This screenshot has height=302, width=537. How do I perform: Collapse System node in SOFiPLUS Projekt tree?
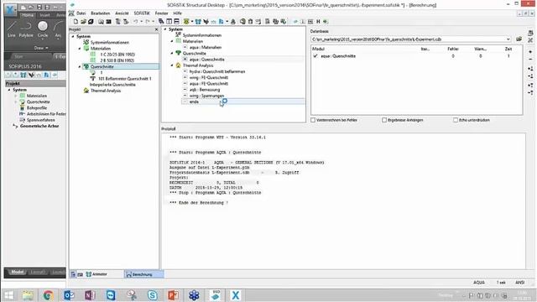point(9,90)
